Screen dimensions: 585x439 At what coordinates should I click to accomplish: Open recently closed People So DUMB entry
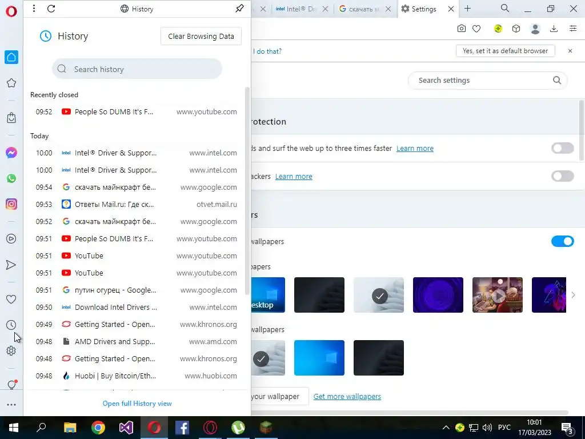(136, 111)
